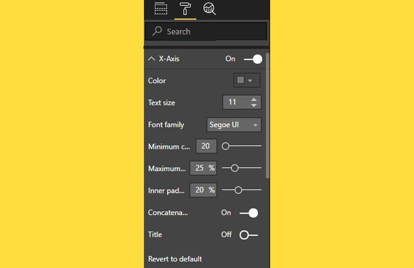Click the Minimum category width value box
The width and height of the screenshot is (414, 268).
(x=206, y=146)
